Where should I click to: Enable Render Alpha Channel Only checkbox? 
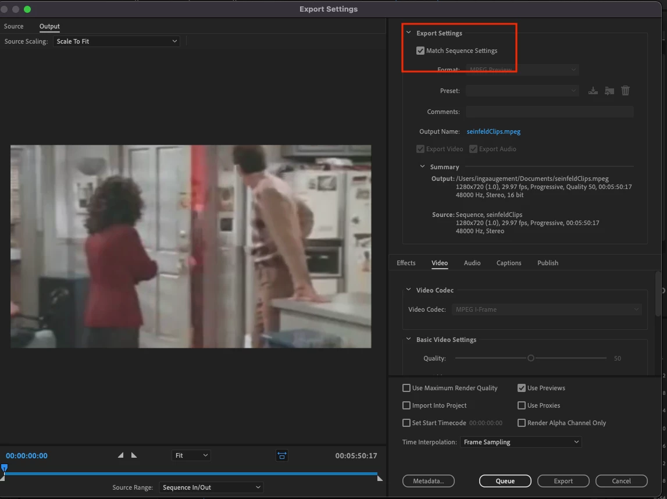pyautogui.click(x=522, y=423)
